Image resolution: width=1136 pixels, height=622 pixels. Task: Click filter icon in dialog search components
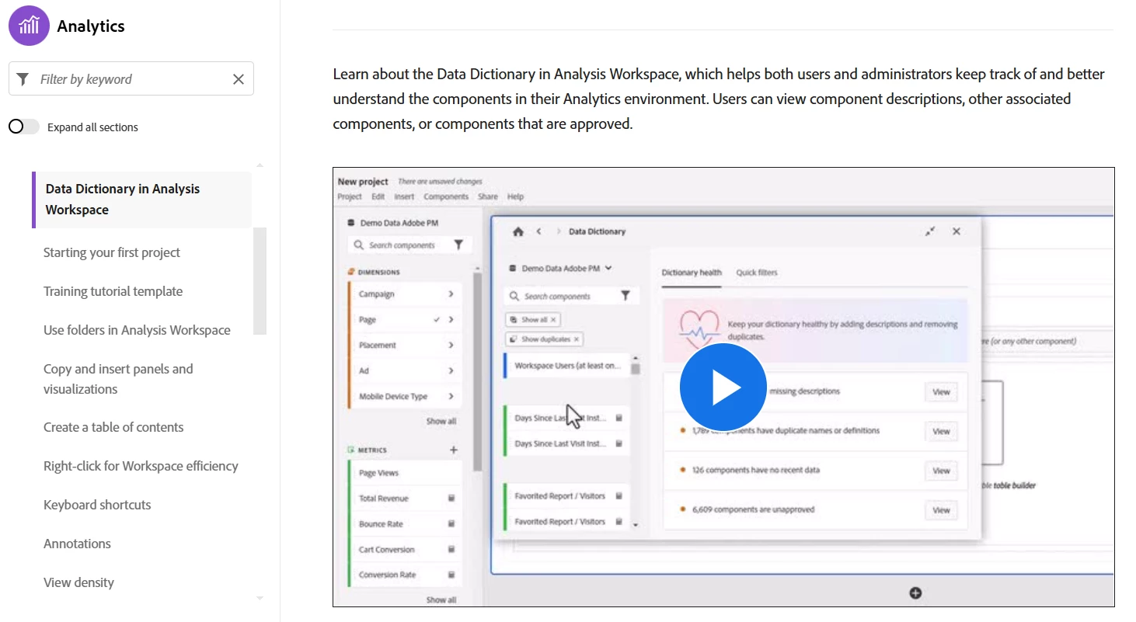625,296
